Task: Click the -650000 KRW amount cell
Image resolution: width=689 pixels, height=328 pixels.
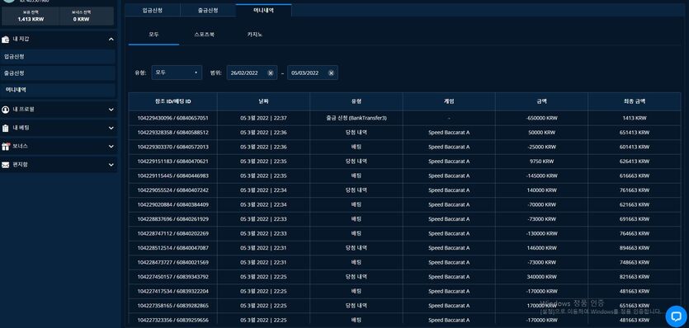Action: 542,118
